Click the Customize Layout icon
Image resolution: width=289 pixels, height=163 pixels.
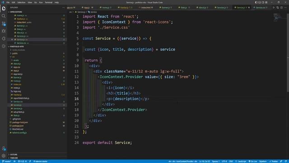coord(266,2)
